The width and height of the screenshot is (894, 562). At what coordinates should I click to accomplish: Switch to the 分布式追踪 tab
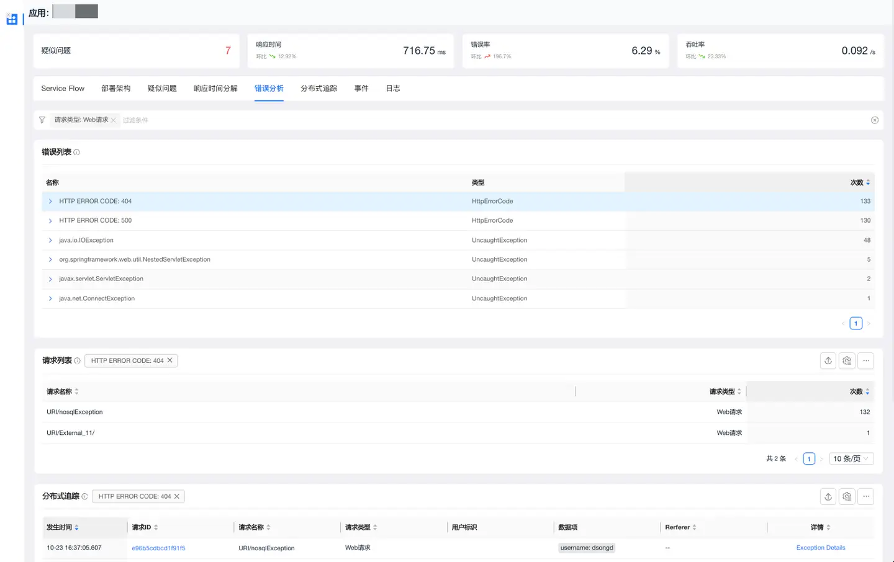[x=318, y=89]
